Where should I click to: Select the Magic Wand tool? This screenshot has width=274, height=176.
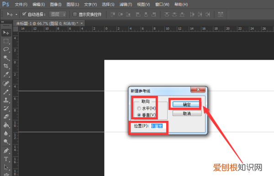point(6,57)
